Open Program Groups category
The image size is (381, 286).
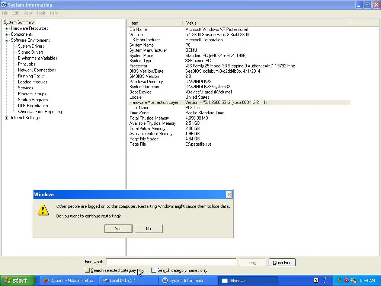point(32,94)
